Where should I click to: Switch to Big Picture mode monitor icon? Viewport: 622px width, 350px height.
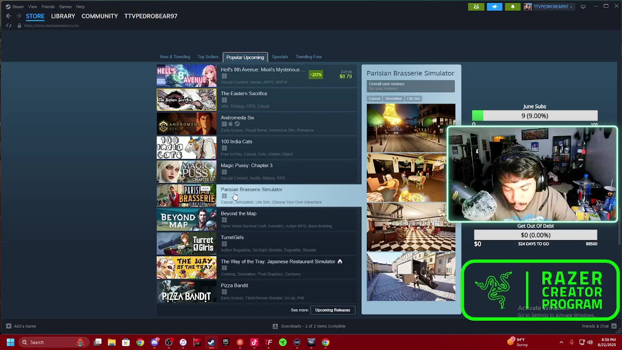tap(583, 7)
